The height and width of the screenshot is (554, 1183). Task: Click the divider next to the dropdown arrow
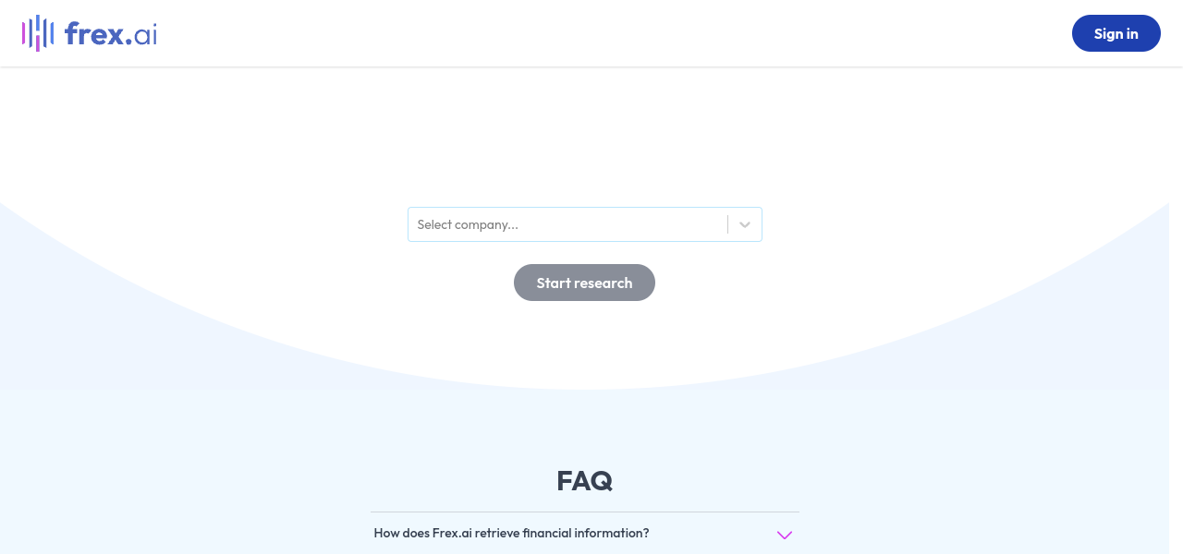point(728,224)
